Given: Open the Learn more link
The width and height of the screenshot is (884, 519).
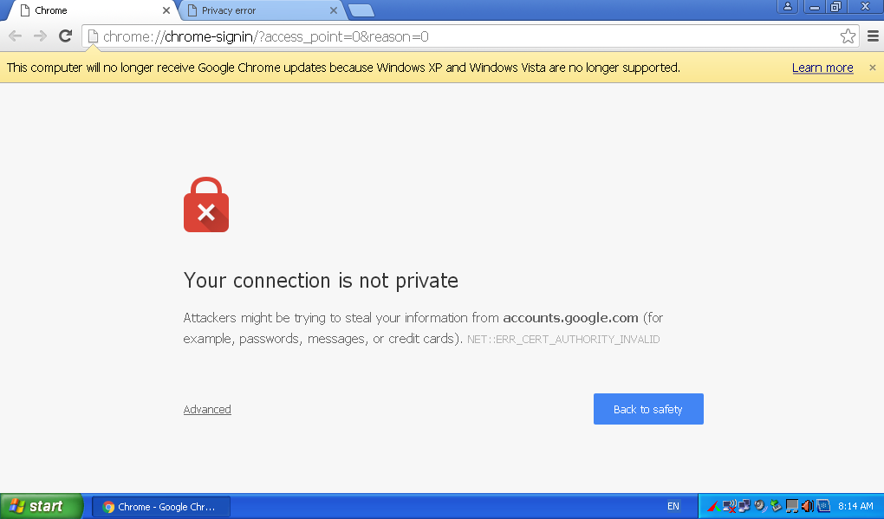Looking at the screenshot, I should tap(822, 68).
